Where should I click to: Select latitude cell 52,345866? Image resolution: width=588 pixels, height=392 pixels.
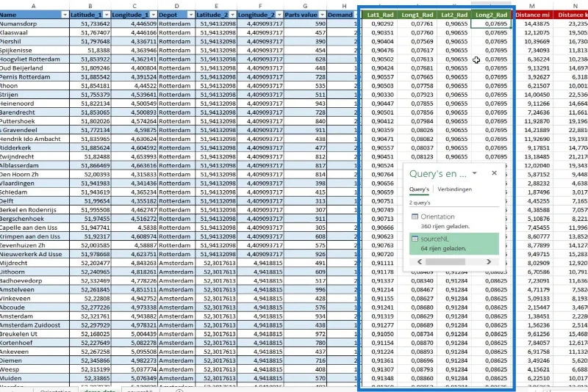[90, 361]
